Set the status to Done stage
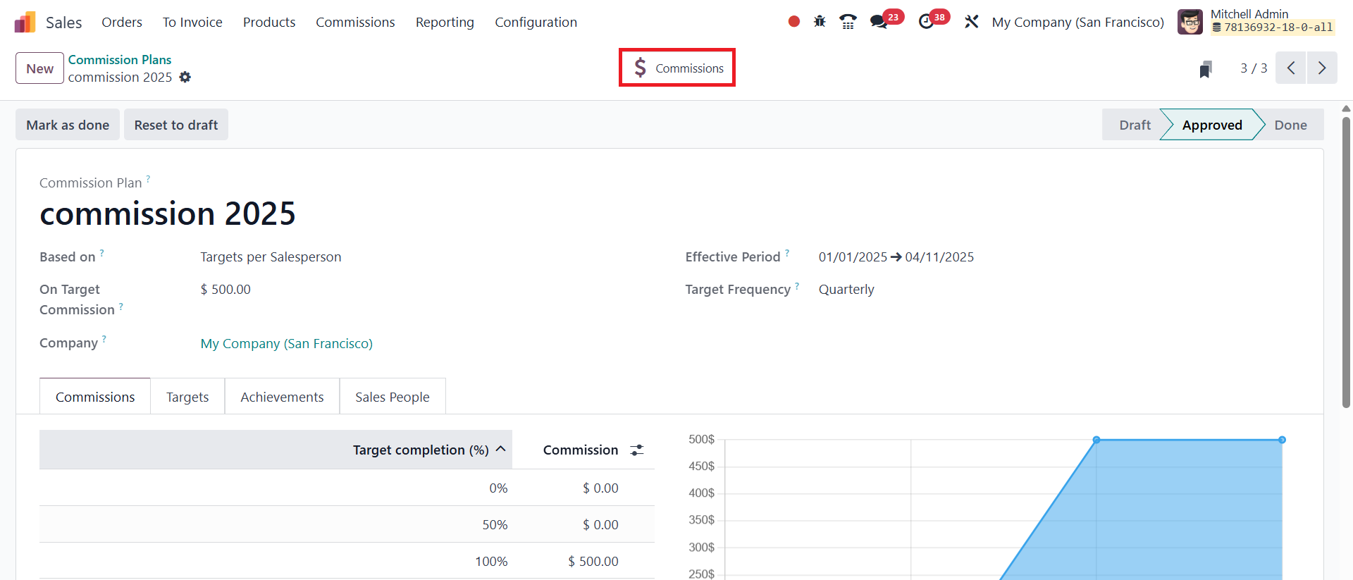The height and width of the screenshot is (580, 1353). 1290,125
